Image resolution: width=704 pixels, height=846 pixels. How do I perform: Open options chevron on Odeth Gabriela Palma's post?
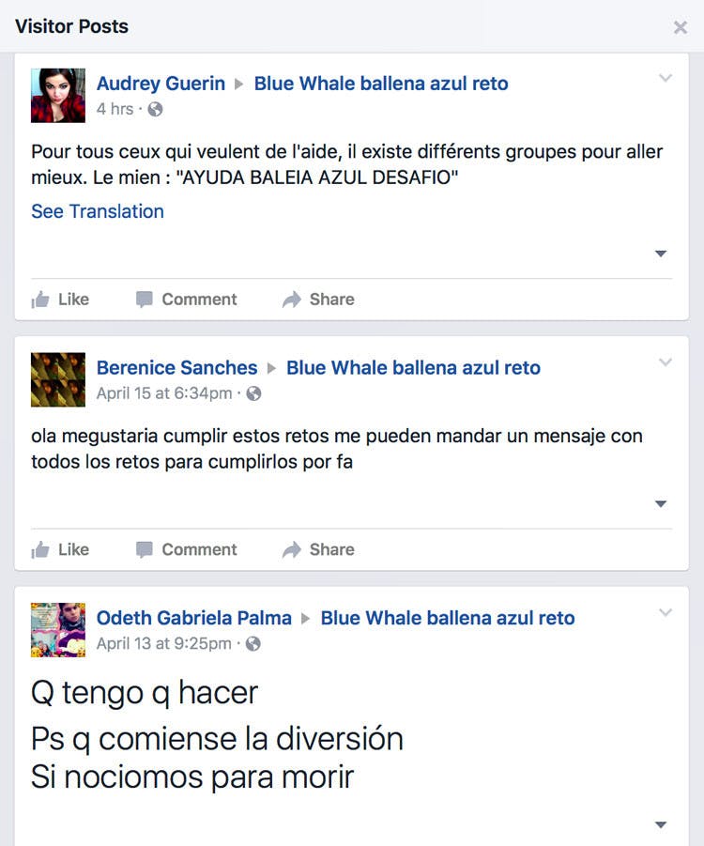[x=666, y=612]
